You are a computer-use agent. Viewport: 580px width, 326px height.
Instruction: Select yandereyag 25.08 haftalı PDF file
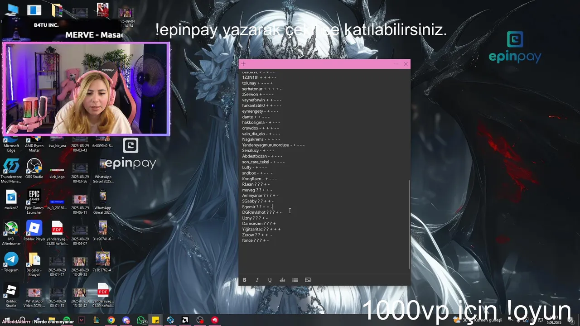point(57,233)
